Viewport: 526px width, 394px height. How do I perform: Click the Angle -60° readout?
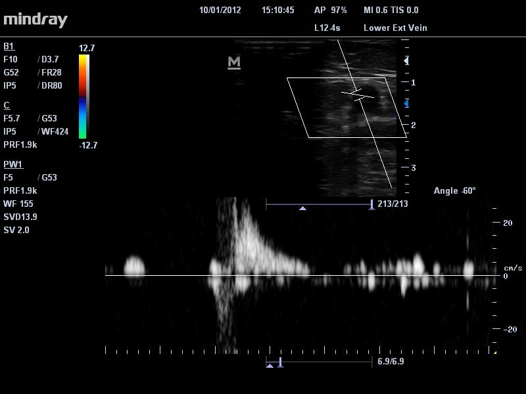tap(454, 190)
